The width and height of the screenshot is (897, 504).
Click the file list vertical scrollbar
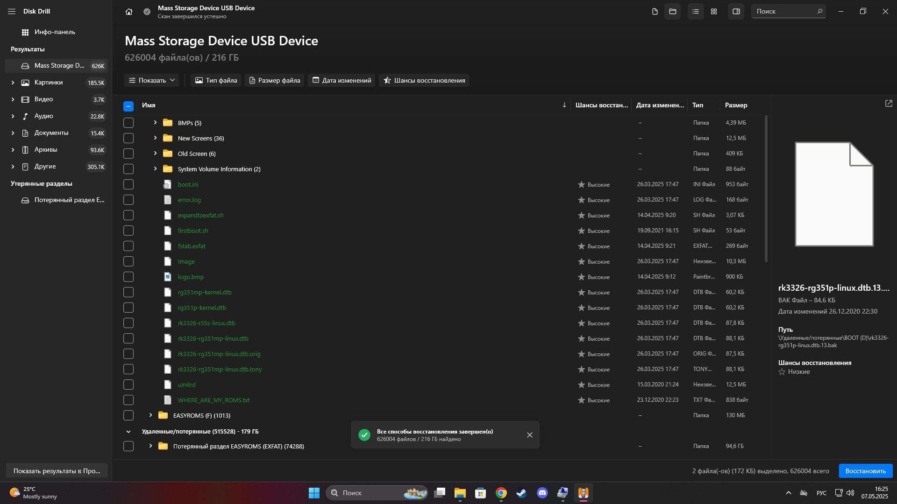point(766,189)
